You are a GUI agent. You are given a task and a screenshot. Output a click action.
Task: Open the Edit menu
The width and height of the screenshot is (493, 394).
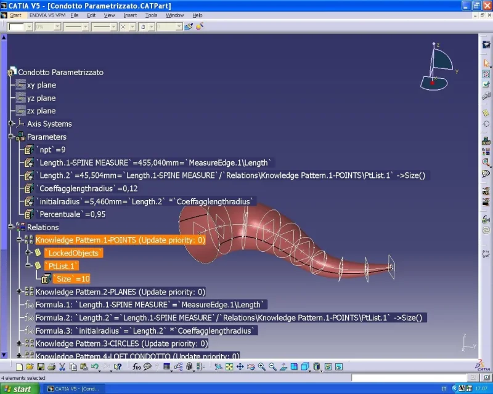(91, 15)
